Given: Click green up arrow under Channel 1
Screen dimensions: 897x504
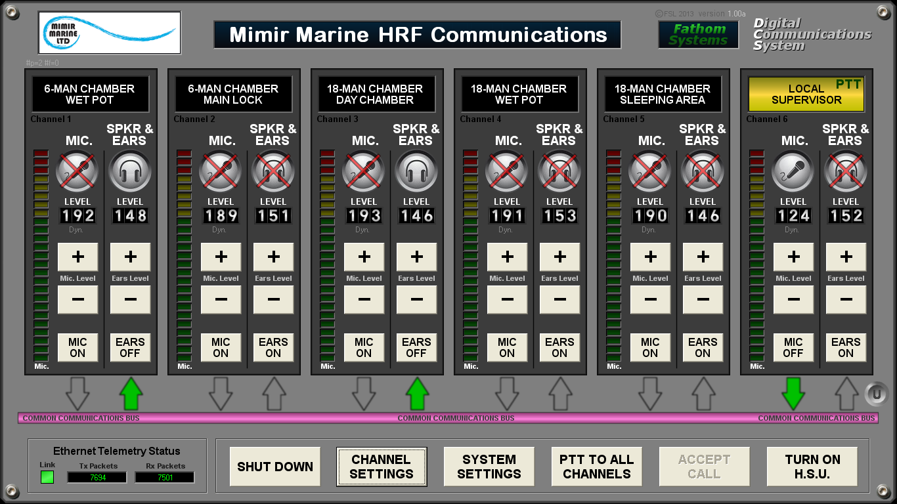Looking at the screenshot, I should (x=131, y=394).
